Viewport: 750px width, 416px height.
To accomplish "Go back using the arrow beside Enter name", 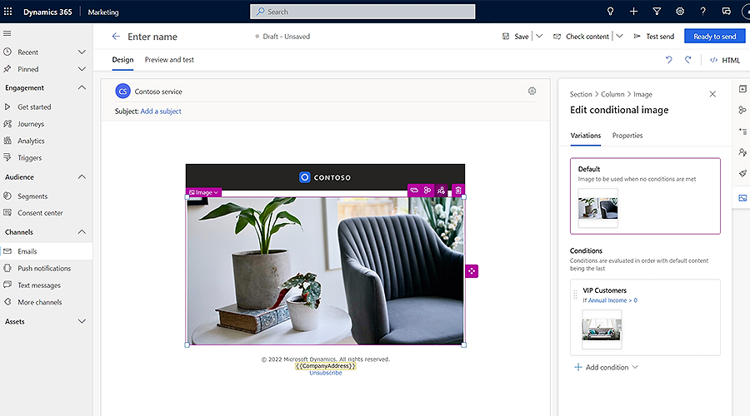I will [116, 37].
